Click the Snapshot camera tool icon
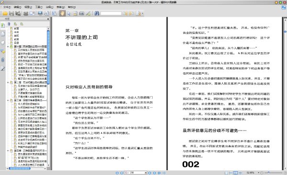This screenshot has width=287, height=175. pos(82,13)
